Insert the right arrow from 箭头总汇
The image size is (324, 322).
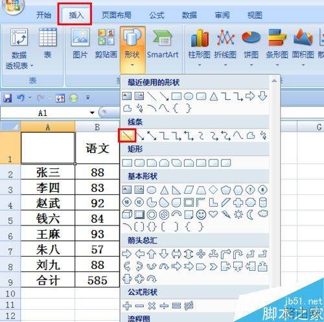coord(127,254)
